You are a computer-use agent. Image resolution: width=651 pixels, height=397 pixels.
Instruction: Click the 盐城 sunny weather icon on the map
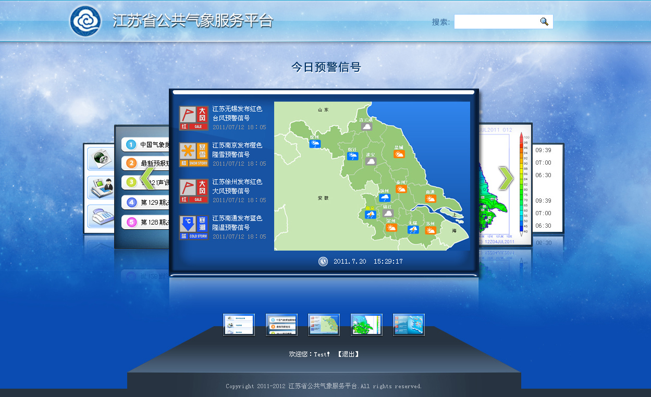pyautogui.click(x=399, y=154)
